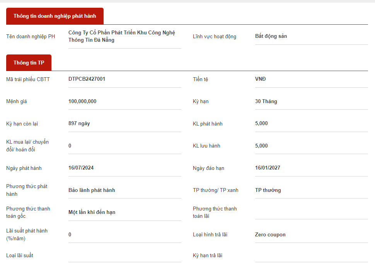Click the Bảo lãnh phát hành value
The height and width of the screenshot is (263, 375).
(x=92, y=190)
